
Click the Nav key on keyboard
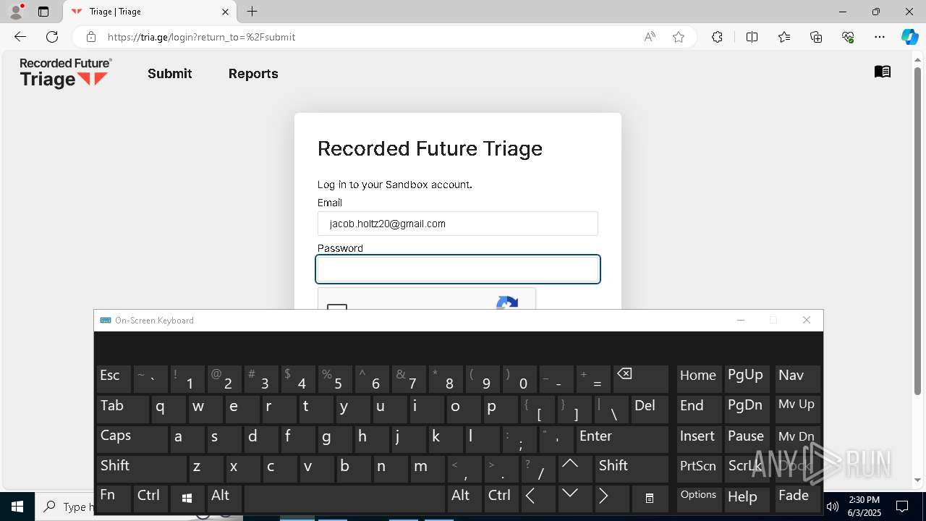point(797,379)
